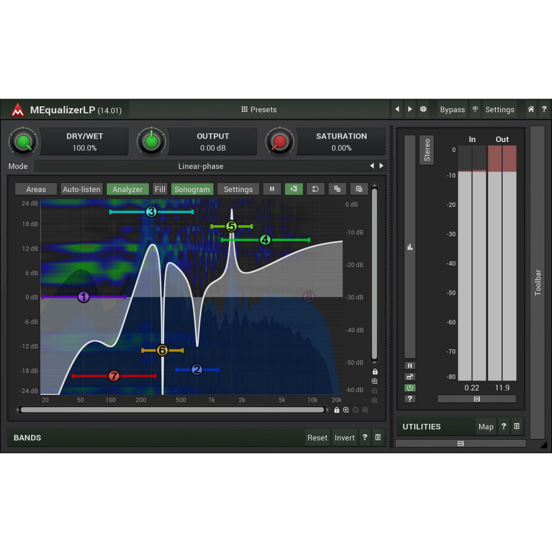Enable Auto-listen mode
This screenshot has width=552, height=552.
(x=82, y=189)
